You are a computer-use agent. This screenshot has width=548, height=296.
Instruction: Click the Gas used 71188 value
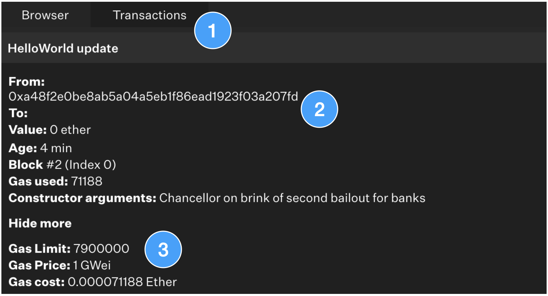click(x=87, y=181)
